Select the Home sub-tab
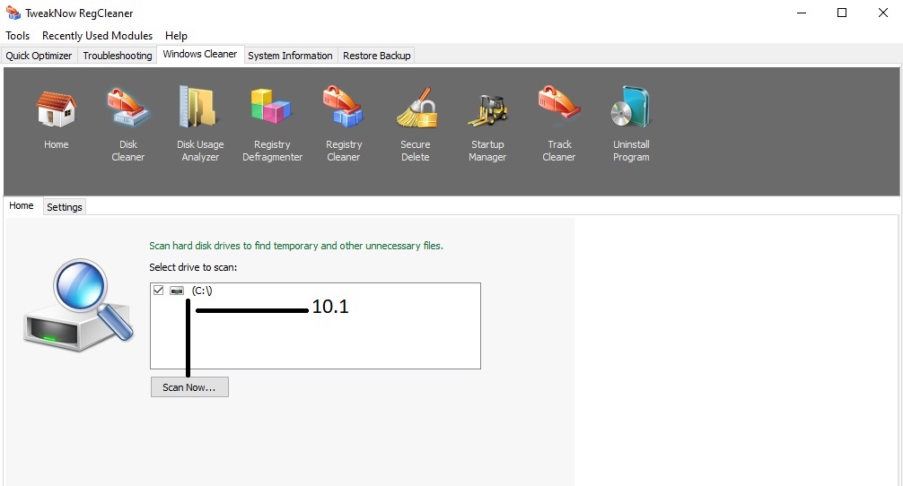 click(x=22, y=206)
